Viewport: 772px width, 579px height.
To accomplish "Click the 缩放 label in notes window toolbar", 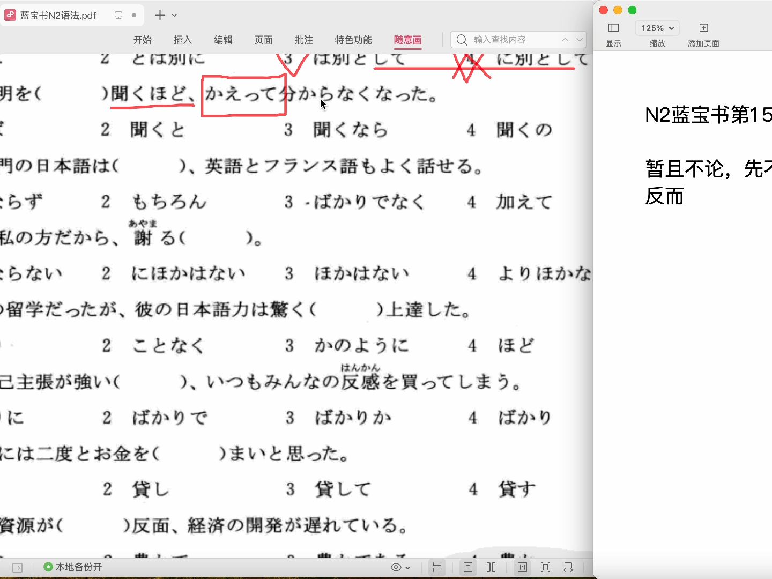I will click(x=657, y=43).
